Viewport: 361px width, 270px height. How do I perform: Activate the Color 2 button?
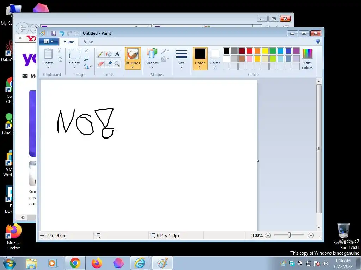coord(215,59)
